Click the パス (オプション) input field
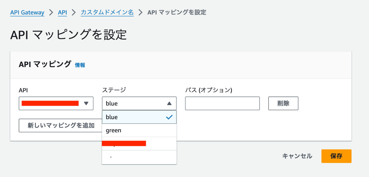369x177 pixels. (x=222, y=103)
